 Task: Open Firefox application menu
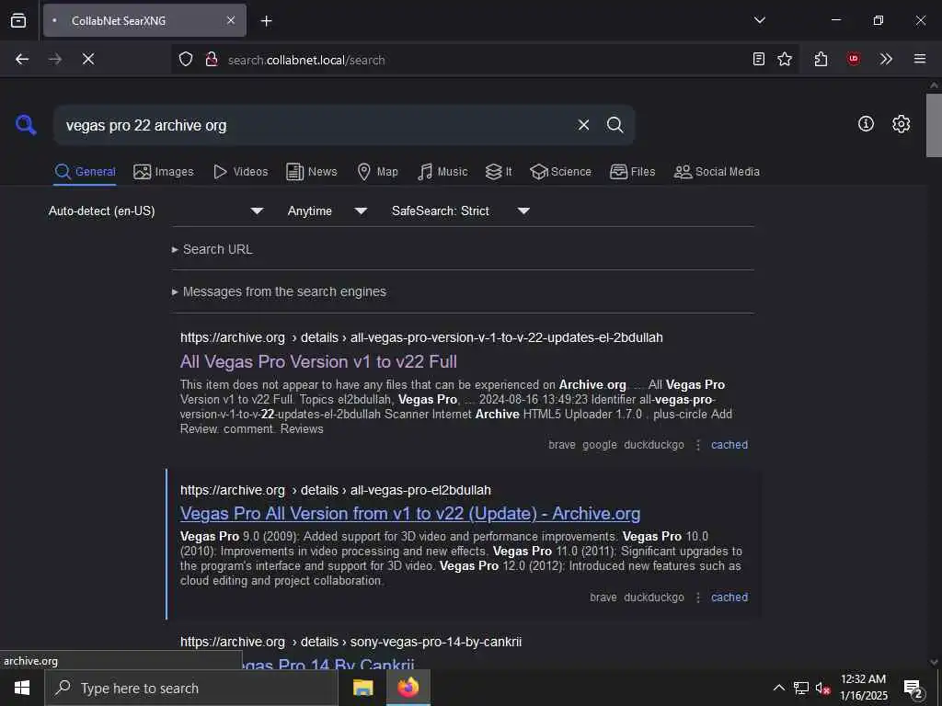(920, 59)
